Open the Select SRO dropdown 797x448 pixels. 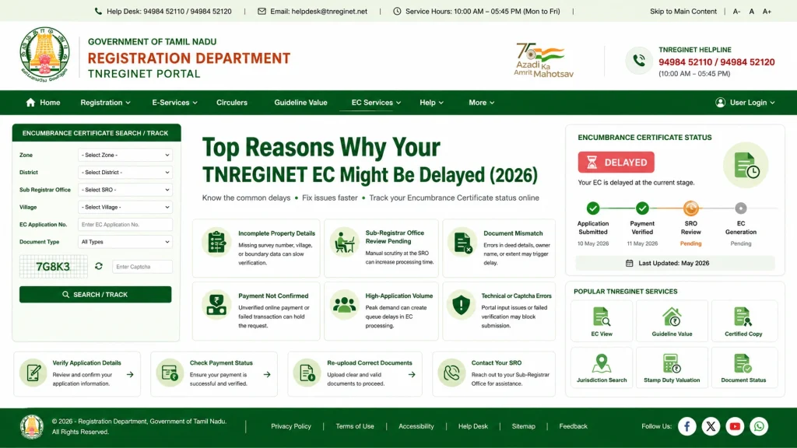125,190
